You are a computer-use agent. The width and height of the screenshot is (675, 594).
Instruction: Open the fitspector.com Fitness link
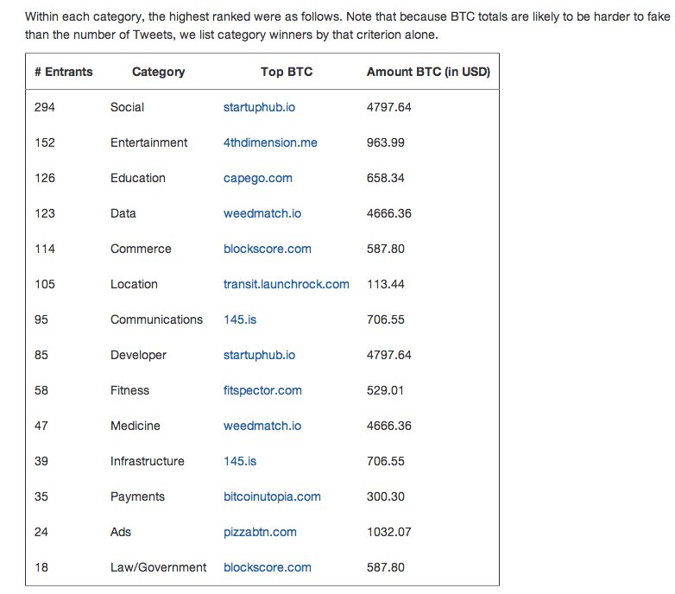click(x=262, y=390)
